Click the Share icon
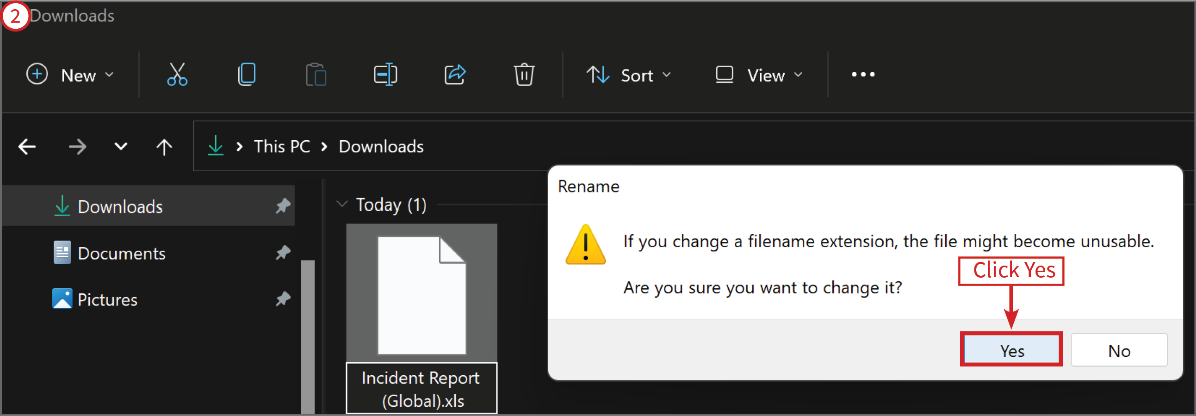Viewport: 1196px width, 416px height. pyautogui.click(x=455, y=75)
